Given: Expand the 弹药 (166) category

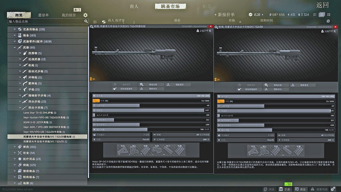Looking at the screenshot, I should coord(15,147).
